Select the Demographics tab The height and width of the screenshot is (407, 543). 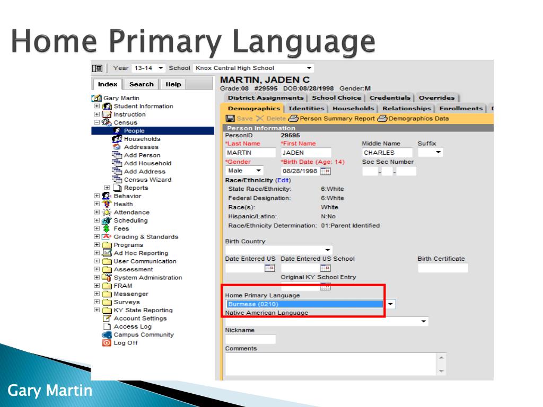(253, 108)
